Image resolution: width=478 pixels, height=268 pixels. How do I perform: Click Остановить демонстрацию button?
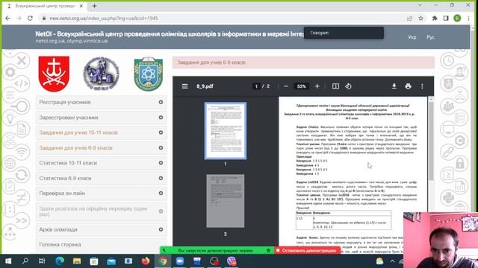(x=307, y=251)
